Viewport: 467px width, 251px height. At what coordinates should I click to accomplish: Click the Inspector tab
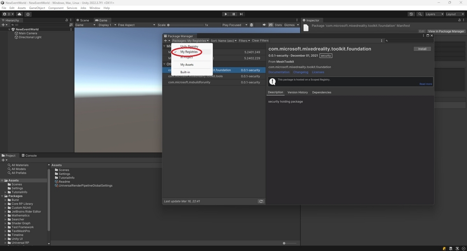[311, 20]
